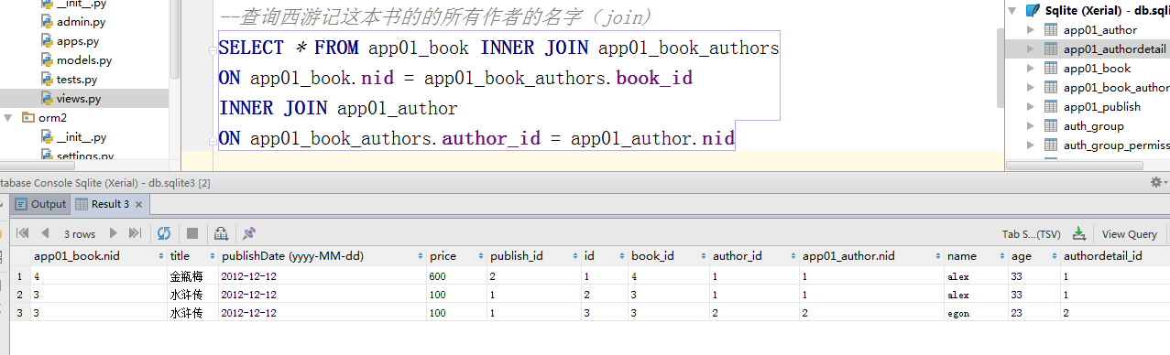This screenshot has width=1170, height=355.
Task: Select auth_group_permissions table in tree
Action: pyautogui.click(x=1116, y=145)
